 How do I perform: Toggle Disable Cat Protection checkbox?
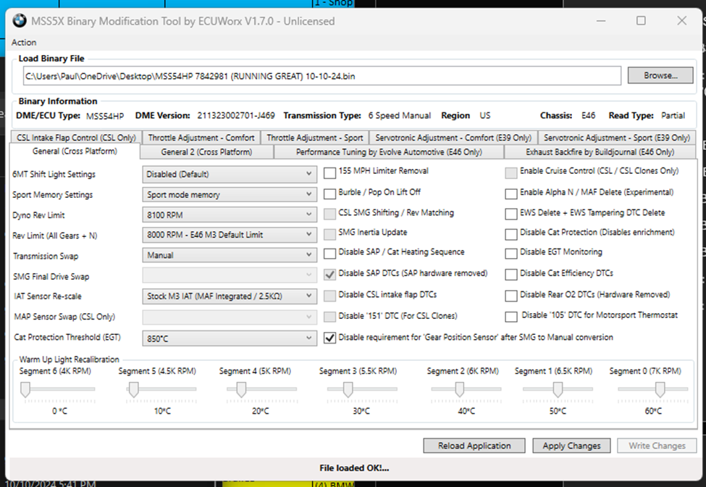coord(511,234)
